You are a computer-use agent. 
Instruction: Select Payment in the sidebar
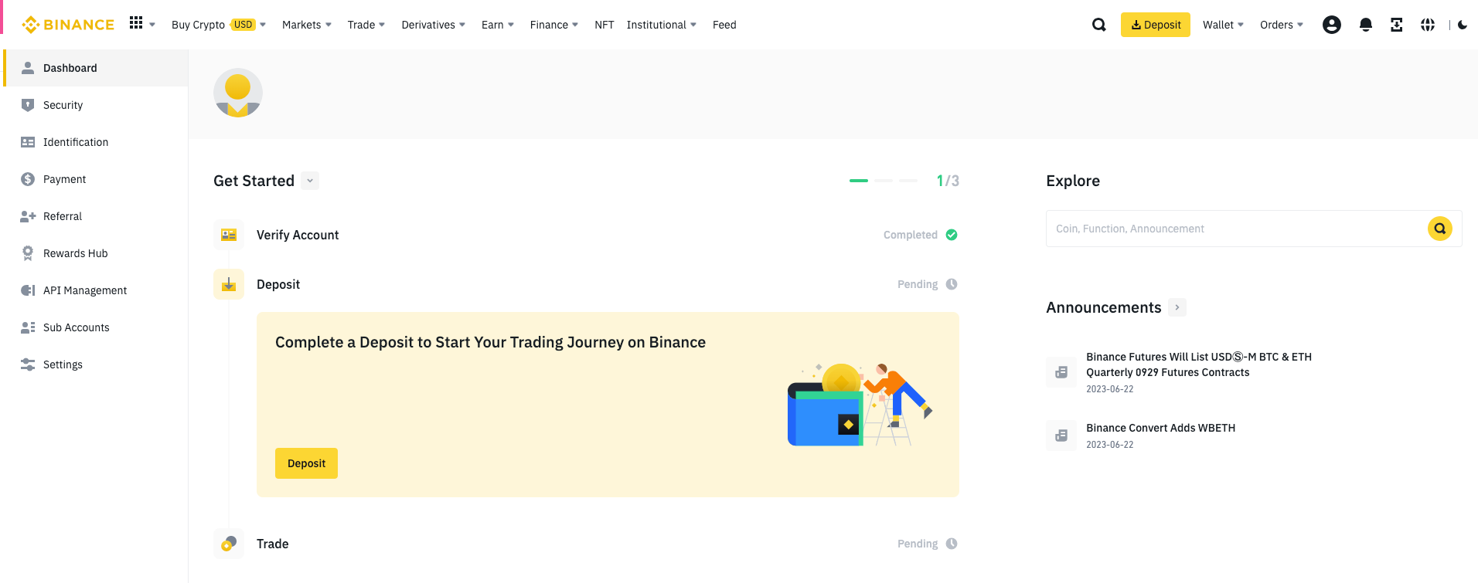pyautogui.click(x=94, y=179)
